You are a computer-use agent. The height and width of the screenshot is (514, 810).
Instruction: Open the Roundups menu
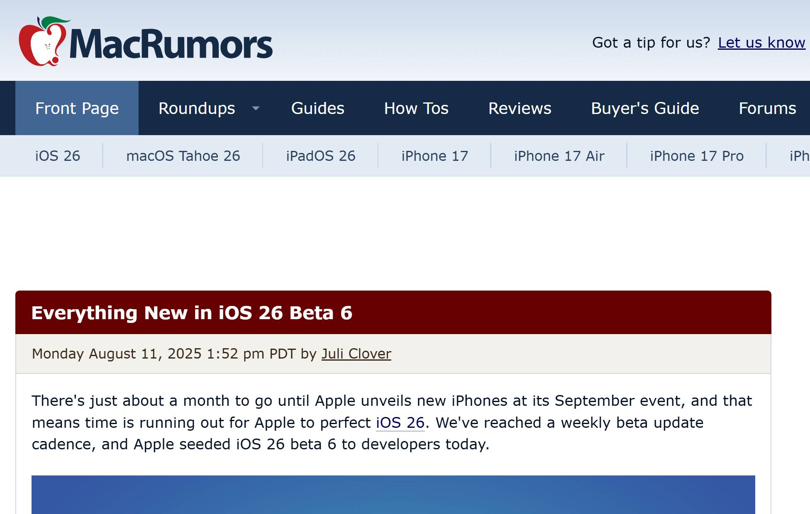pos(197,109)
